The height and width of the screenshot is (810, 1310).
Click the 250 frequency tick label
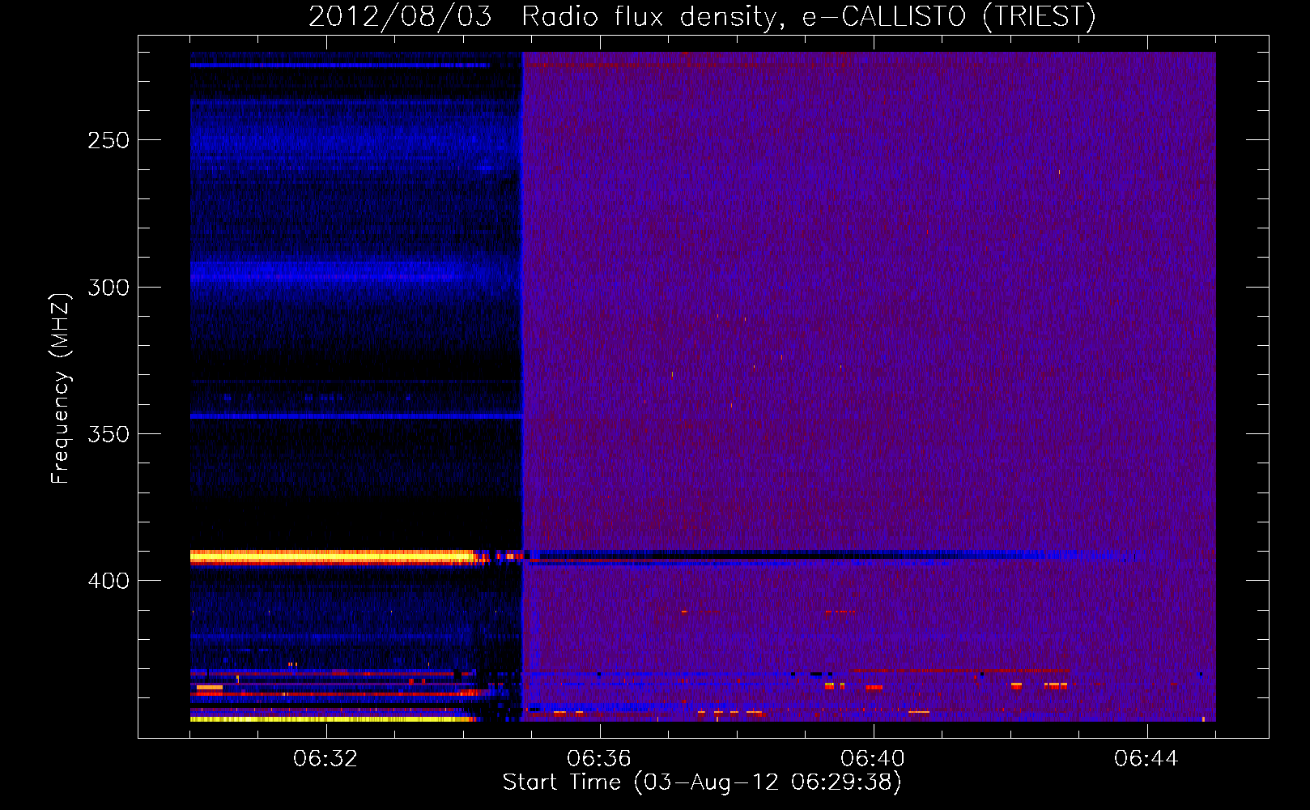pyautogui.click(x=108, y=140)
